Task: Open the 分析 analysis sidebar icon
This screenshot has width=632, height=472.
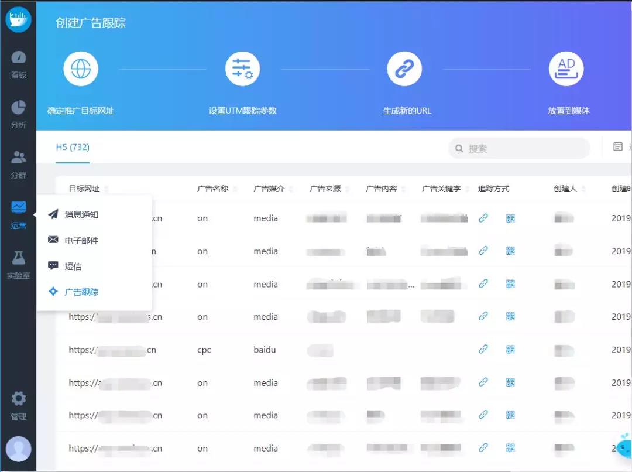Action: [19, 114]
